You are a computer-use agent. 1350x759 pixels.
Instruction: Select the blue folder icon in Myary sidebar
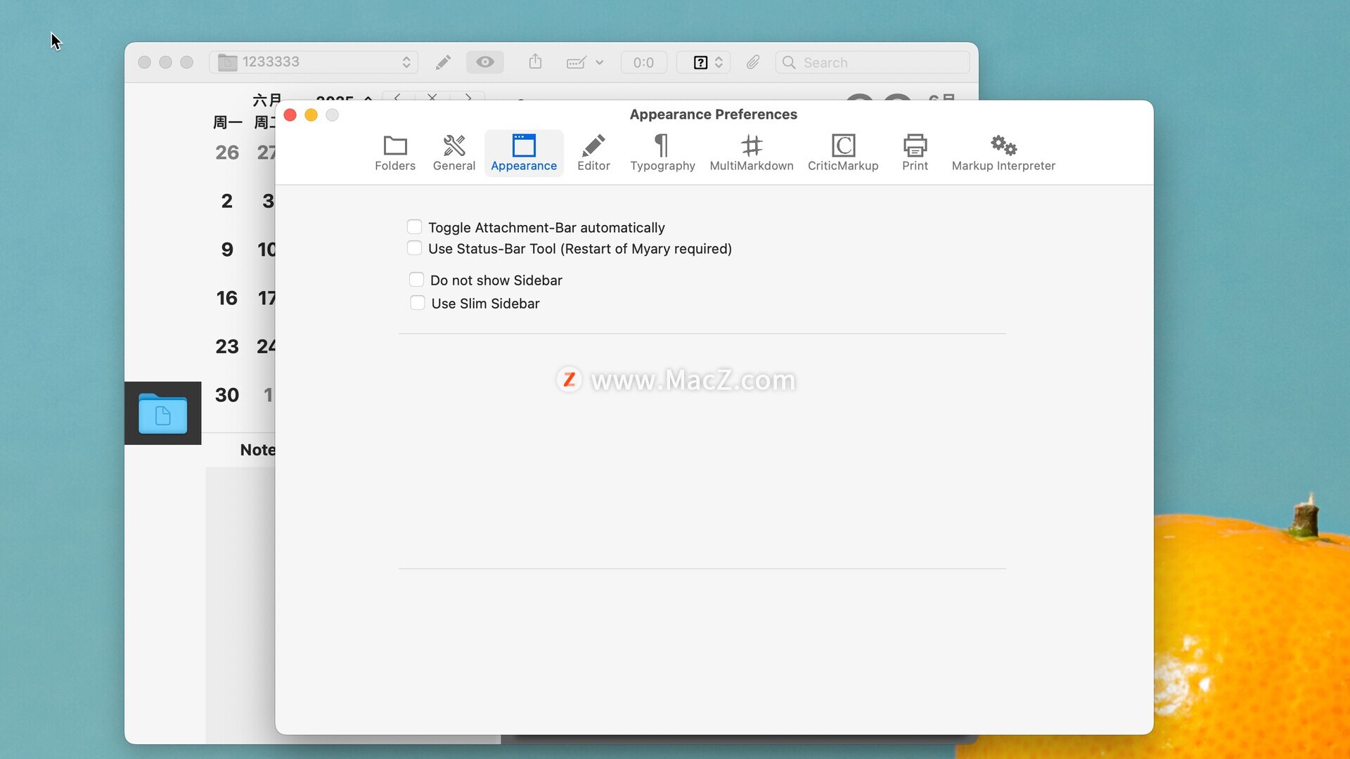[x=163, y=413]
